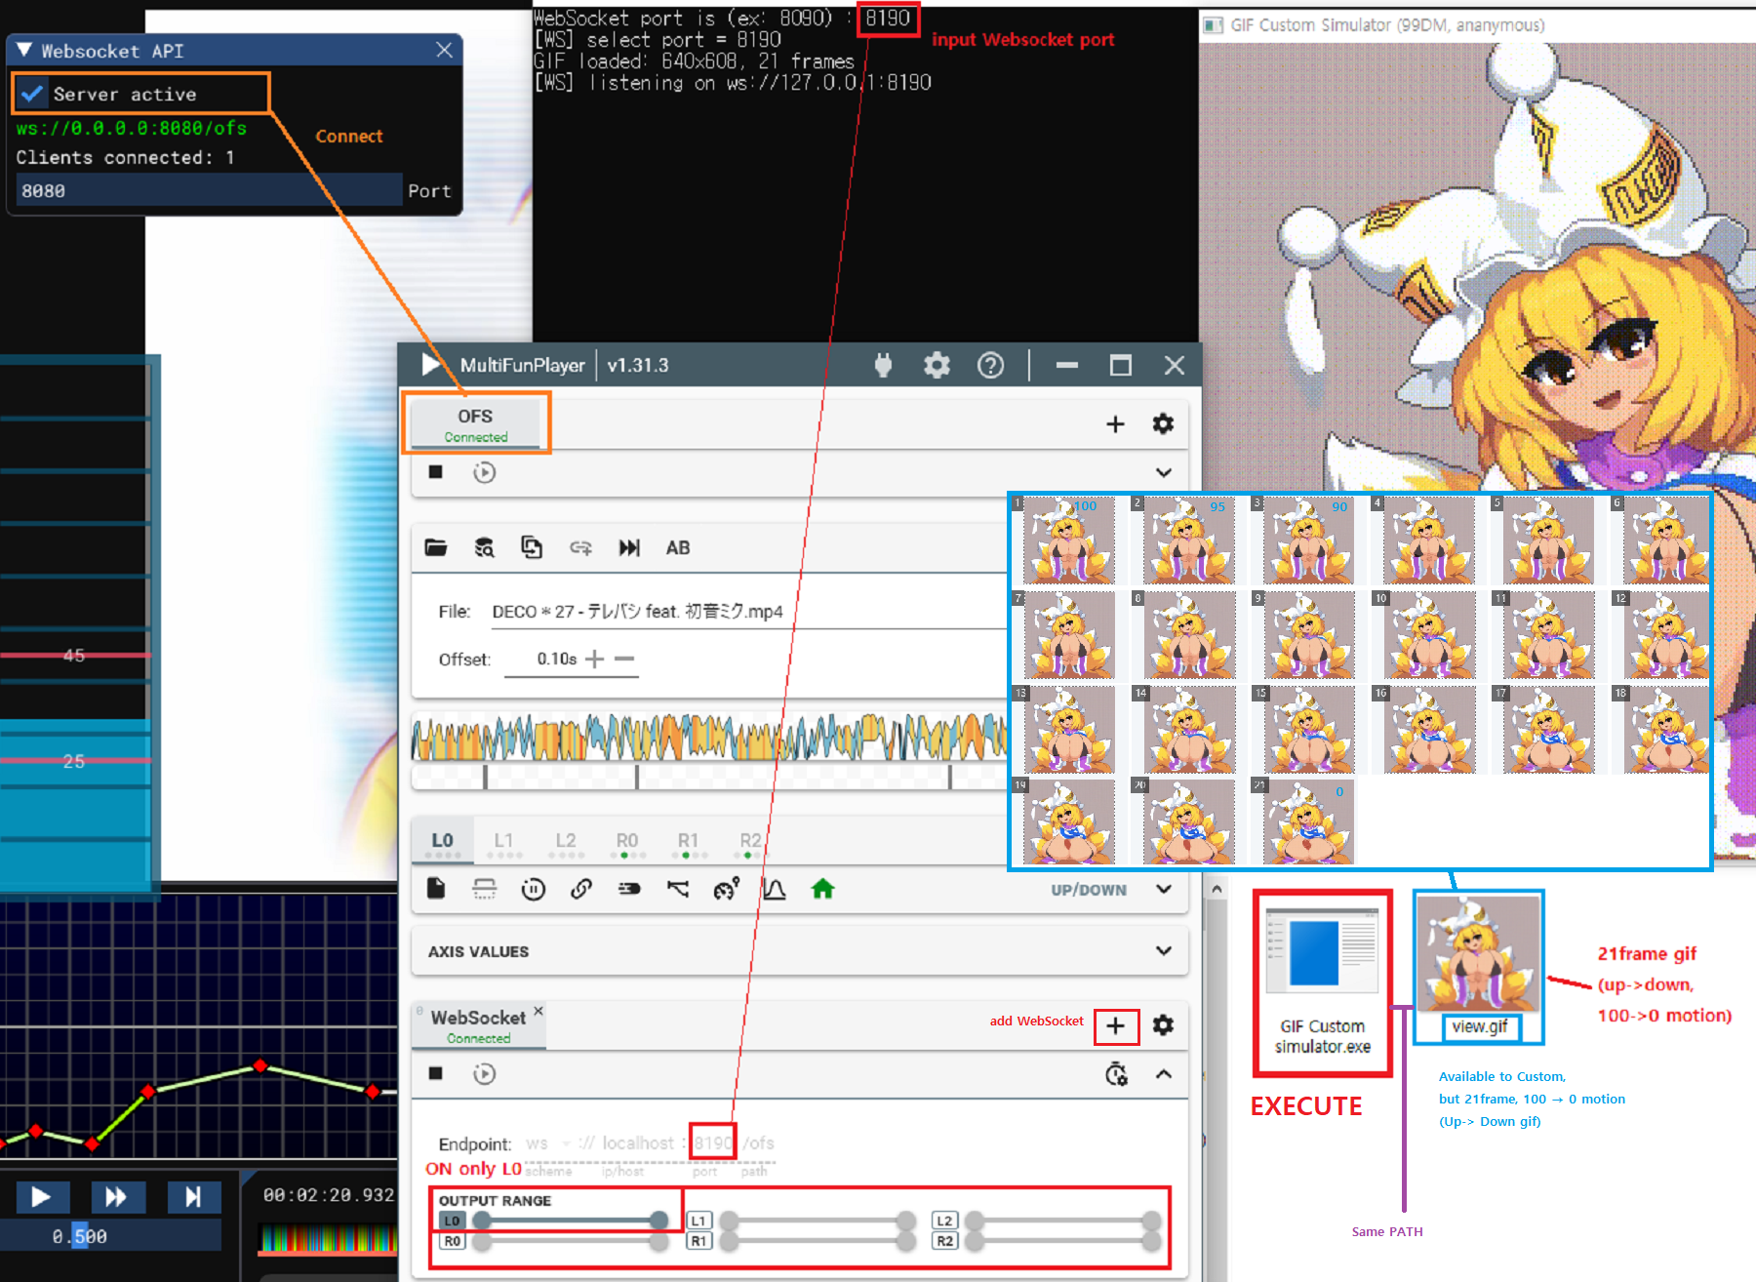
Task: Toggle auto-connect for the OFS media source
Action: [x=484, y=472]
